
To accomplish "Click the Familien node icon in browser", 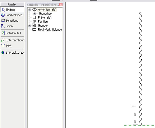I will [34, 22].
